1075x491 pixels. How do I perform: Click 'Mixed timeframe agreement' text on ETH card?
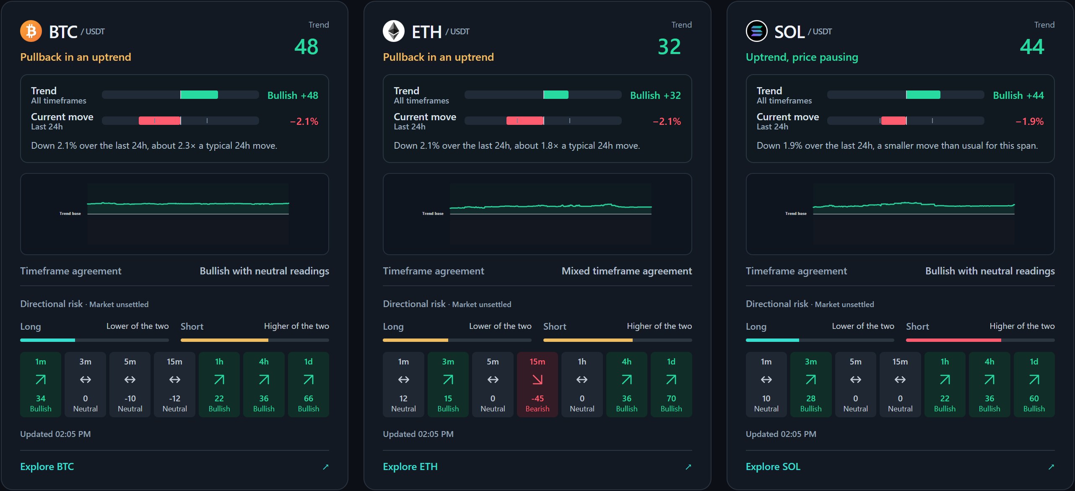pyautogui.click(x=627, y=271)
